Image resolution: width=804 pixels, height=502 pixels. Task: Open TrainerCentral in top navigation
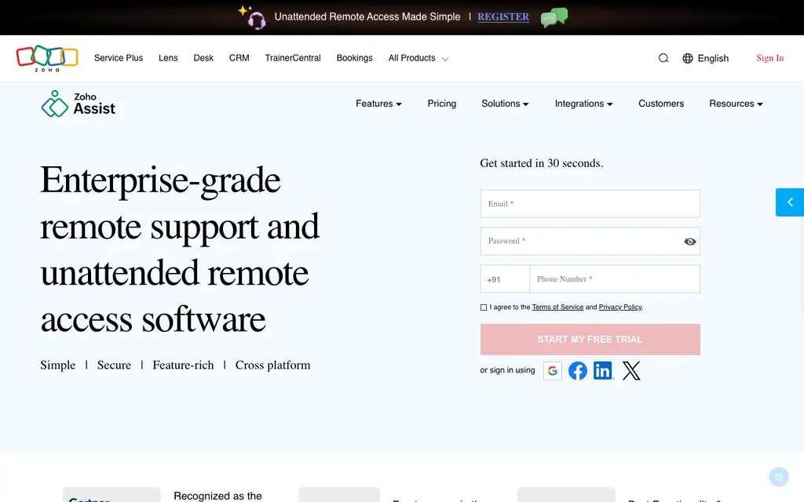(293, 58)
